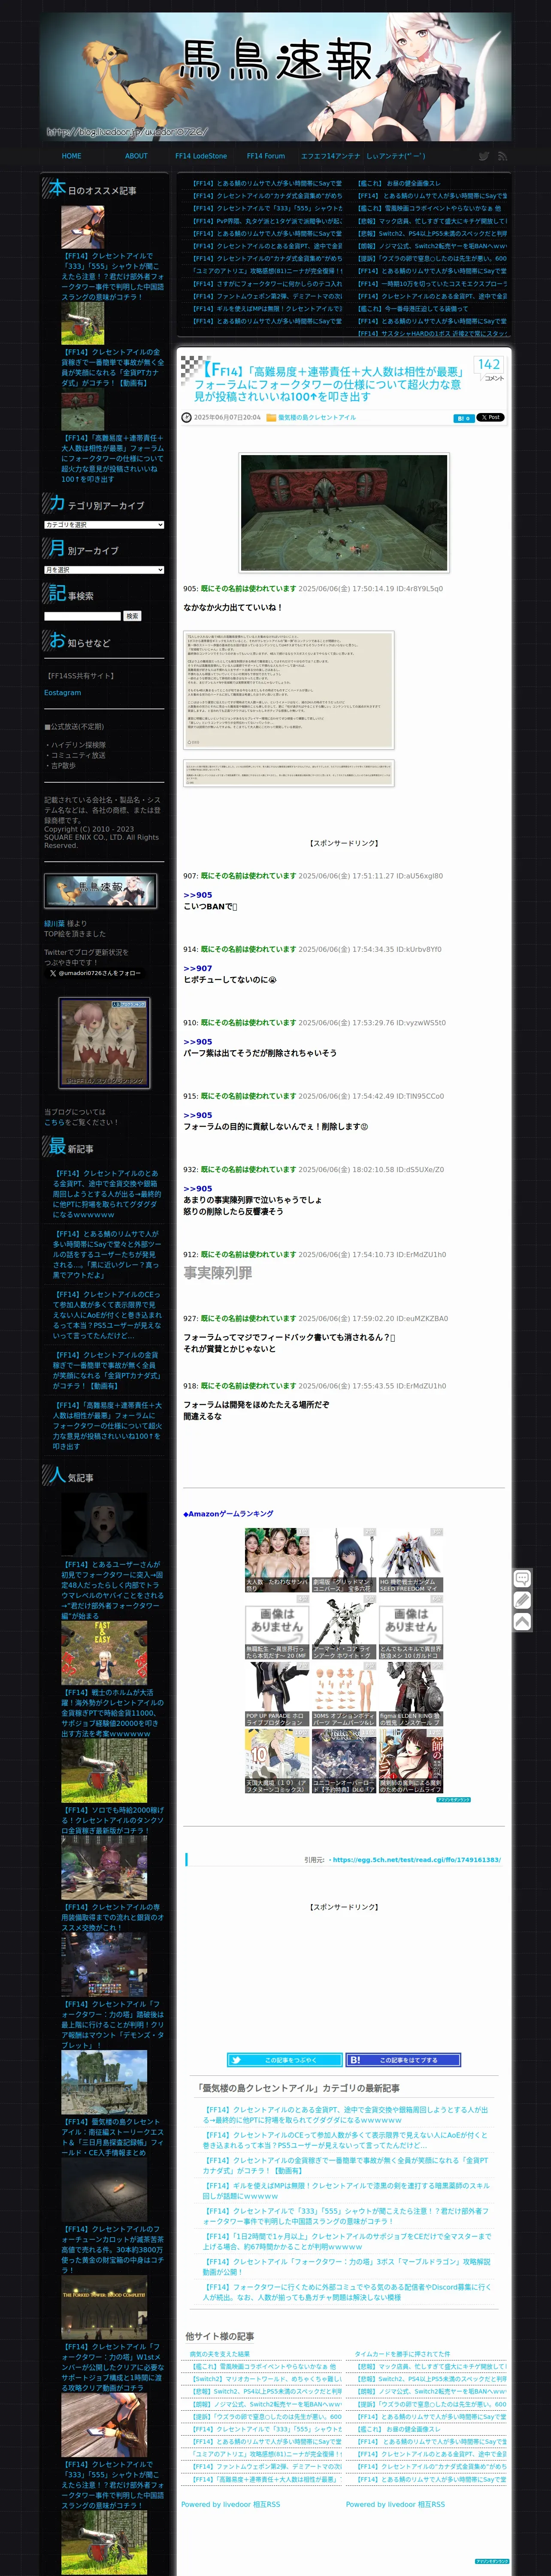Click the POP UP PARADE ホロライブ ranking item
551x2576 pixels.
pos(276,1694)
